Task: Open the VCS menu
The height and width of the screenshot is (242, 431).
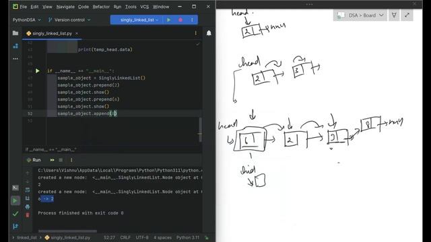Action: coord(144,7)
